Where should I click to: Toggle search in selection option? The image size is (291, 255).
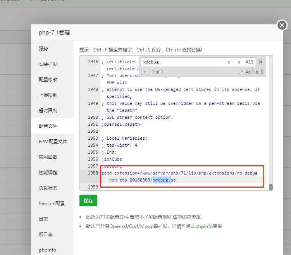(x=262, y=72)
